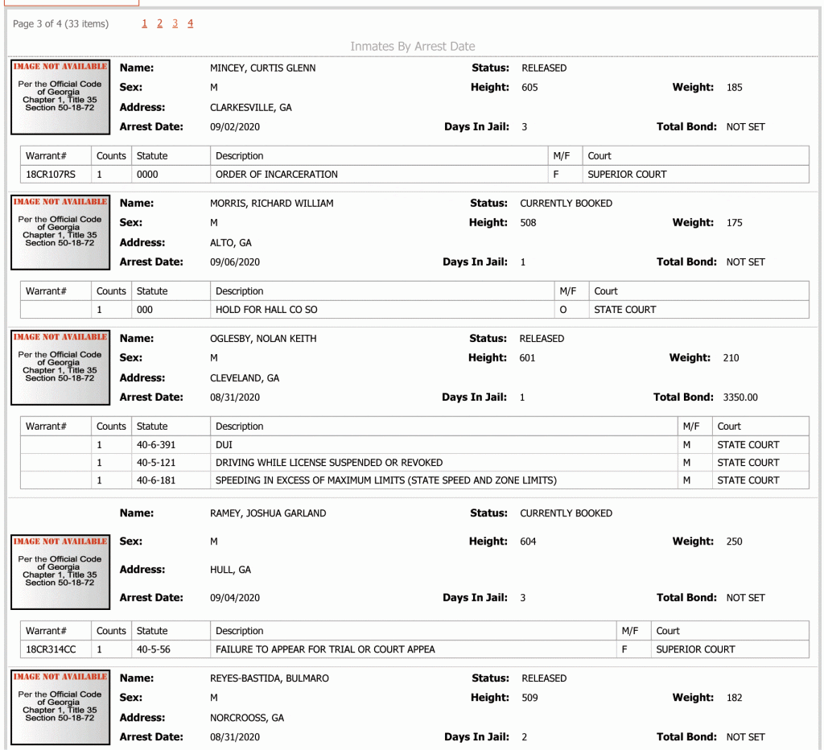824x750 pixels.
Task: Click Oglesby Nolan Keith's image placeholder
Action: [x=60, y=368]
